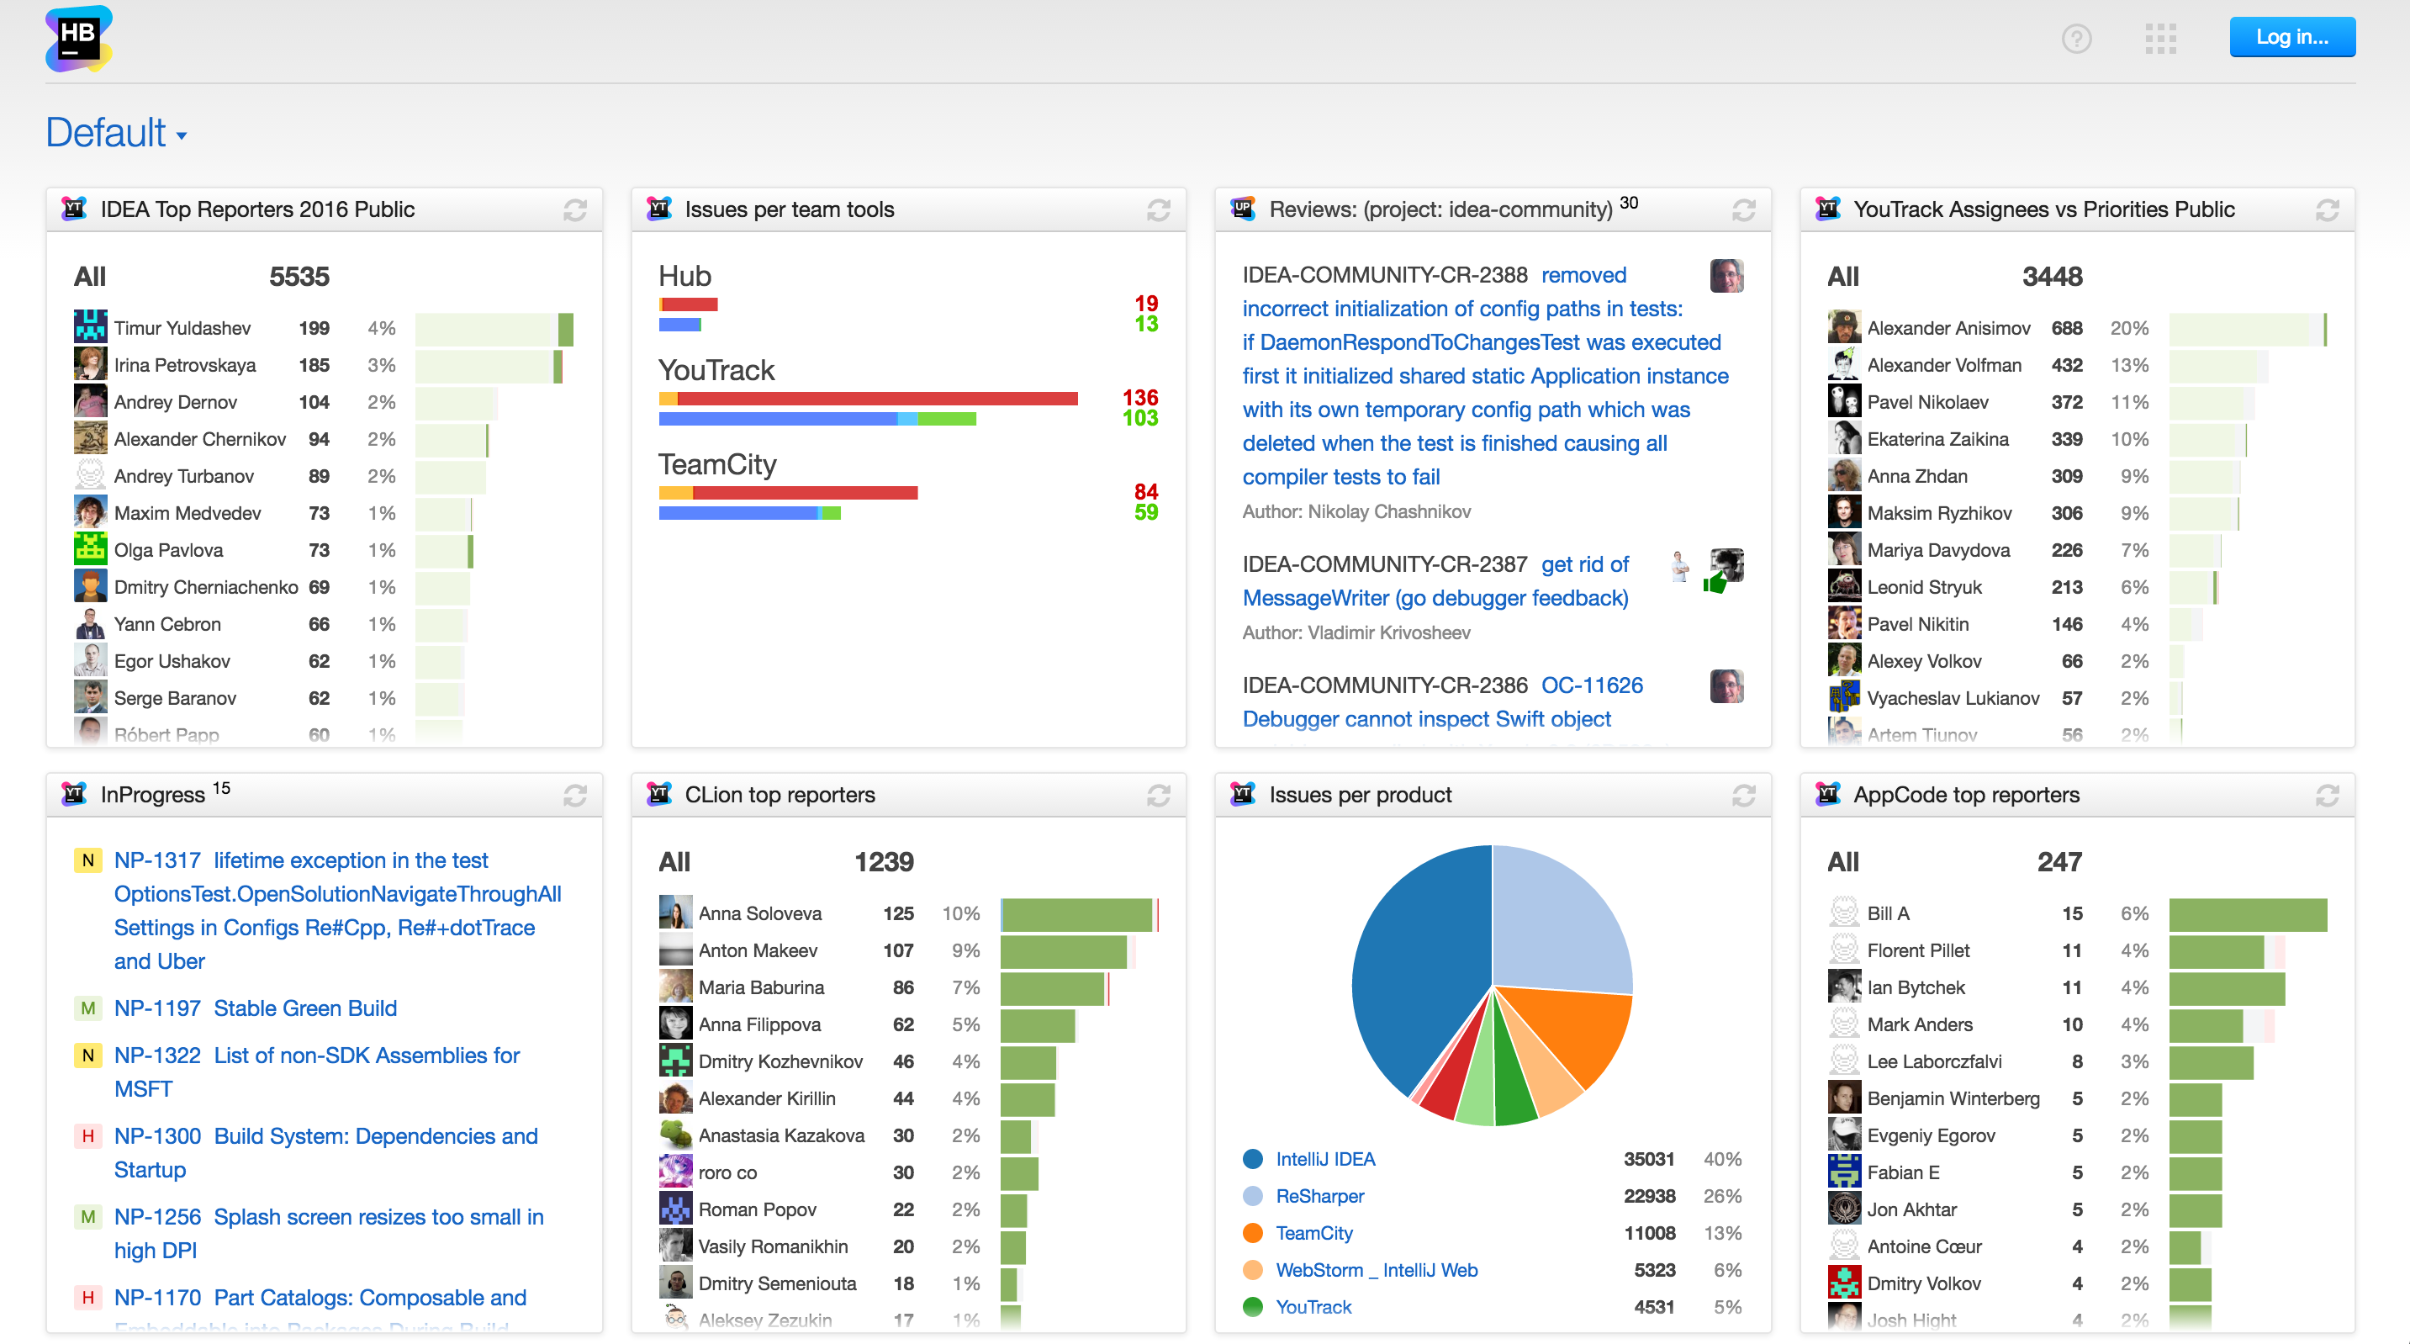The image size is (2410, 1344).
Task: Refresh the CLion top reporters widget
Action: [x=1158, y=795]
